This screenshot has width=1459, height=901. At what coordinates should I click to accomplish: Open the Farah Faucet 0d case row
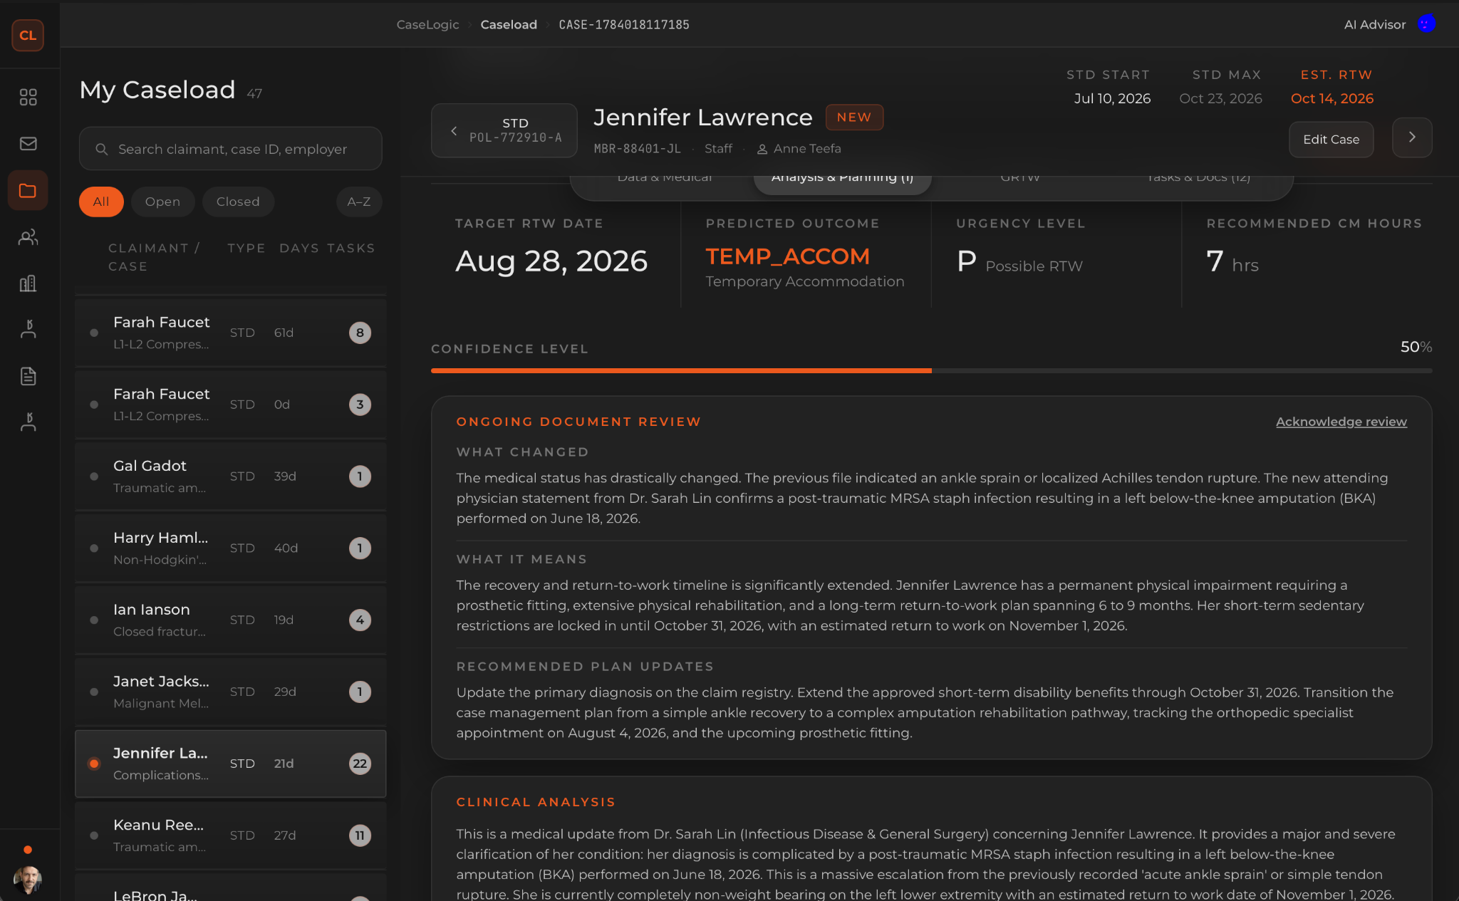tap(231, 405)
